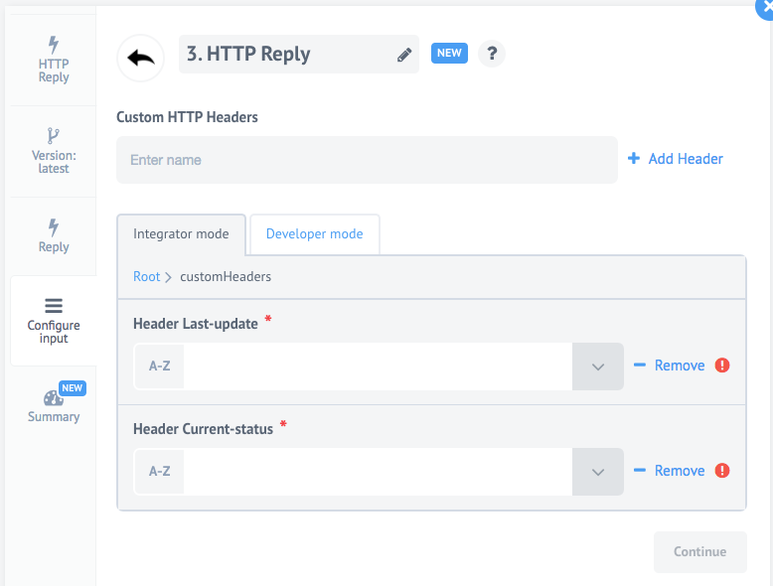
Task: Click the 3. HTTP Reply title field
Action: tap(299, 55)
